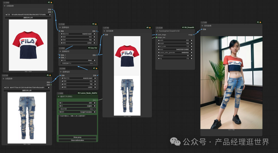Collapse node #5 图像联结 via its title dot
The height and width of the screenshot is (153, 278).
(60, 52)
